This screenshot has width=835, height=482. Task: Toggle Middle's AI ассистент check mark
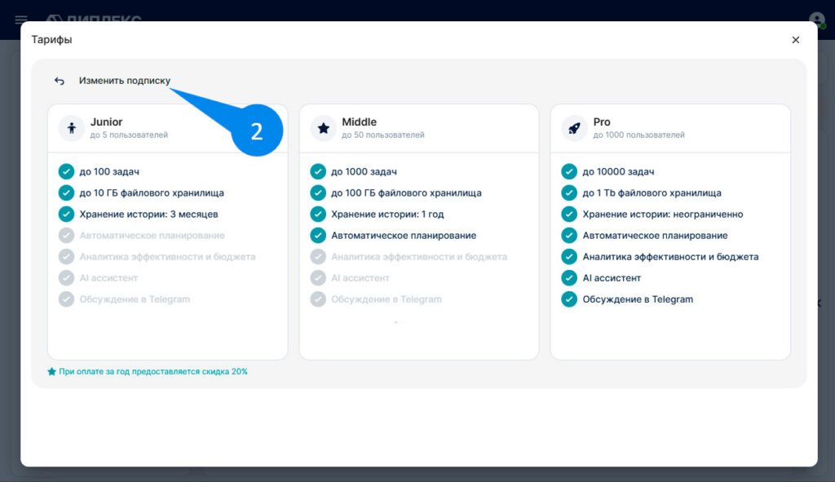pyautogui.click(x=318, y=278)
